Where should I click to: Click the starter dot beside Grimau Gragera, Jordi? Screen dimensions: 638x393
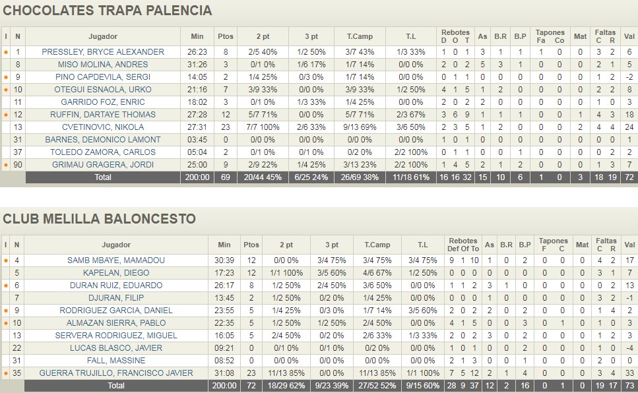click(x=6, y=164)
